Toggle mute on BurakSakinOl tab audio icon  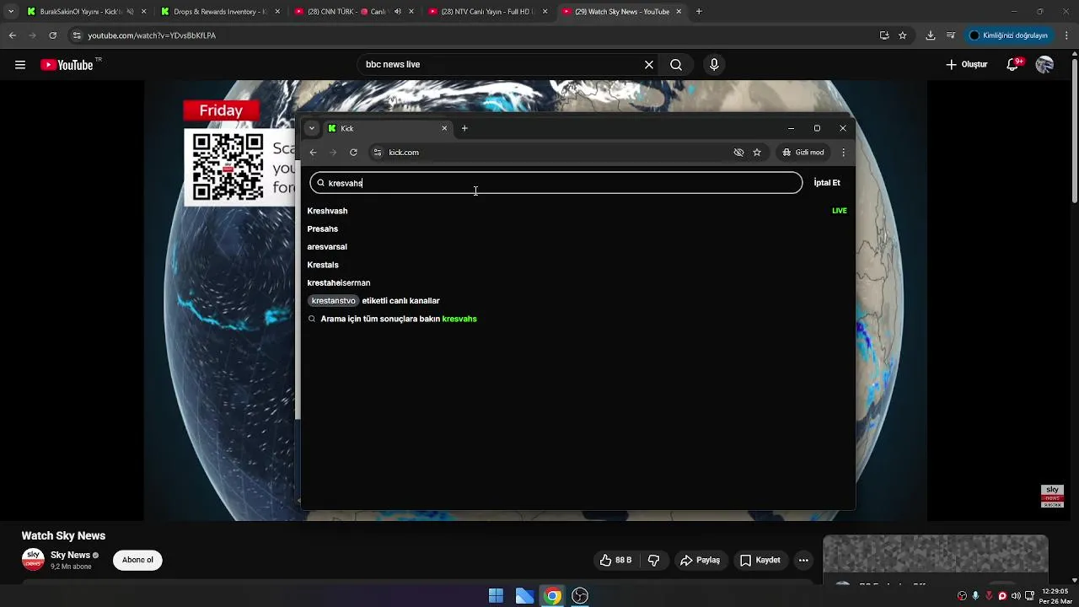click(x=130, y=12)
